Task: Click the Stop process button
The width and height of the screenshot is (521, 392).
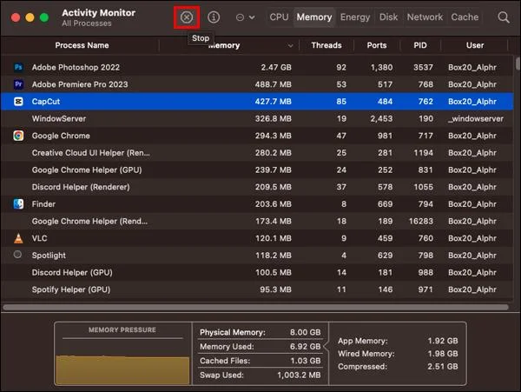Action: pyautogui.click(x=187, y=17)
